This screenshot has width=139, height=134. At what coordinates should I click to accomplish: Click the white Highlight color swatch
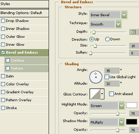tap(131, 105)
